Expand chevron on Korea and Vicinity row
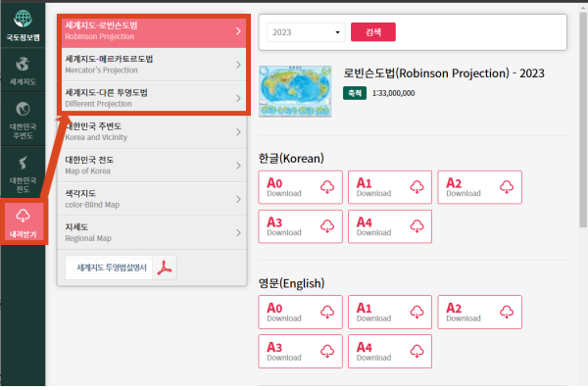Viewport: 588px width, 390px height. [238, 132]
